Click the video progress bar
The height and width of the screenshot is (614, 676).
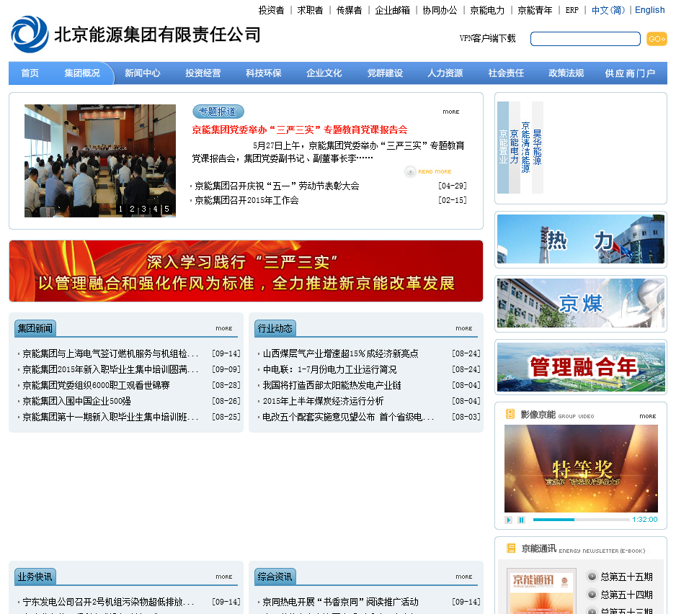[581, 520]
